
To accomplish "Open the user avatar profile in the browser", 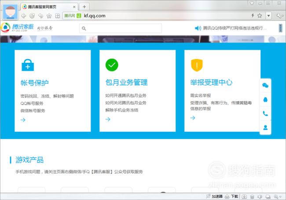I will [x=11, y=12].
